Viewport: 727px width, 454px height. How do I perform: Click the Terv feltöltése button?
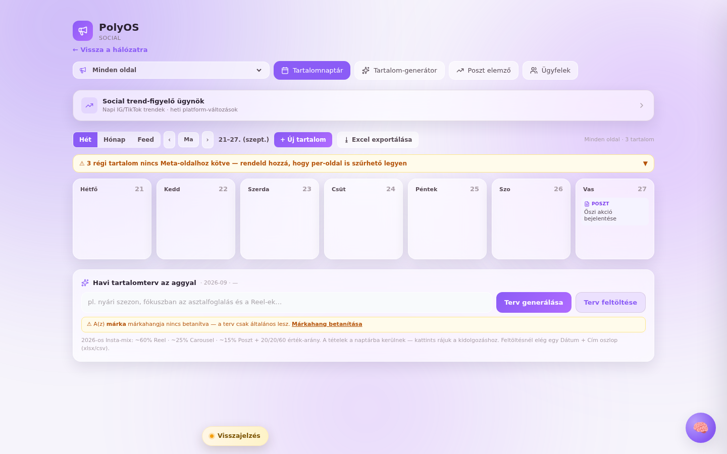pos(610,303)
